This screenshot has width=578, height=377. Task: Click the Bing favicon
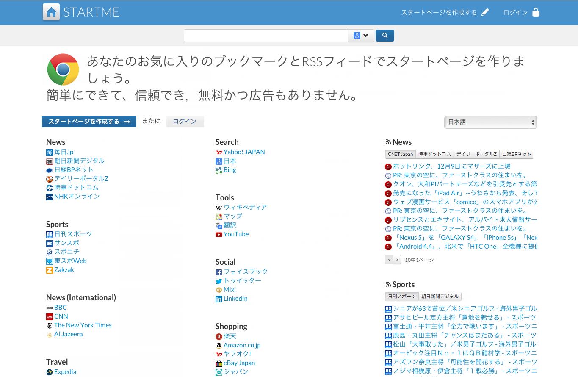[219, 170]
